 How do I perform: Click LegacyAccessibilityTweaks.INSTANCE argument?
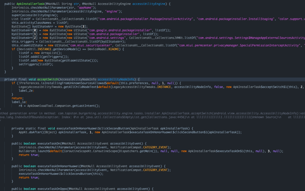(x=141, y=87)
